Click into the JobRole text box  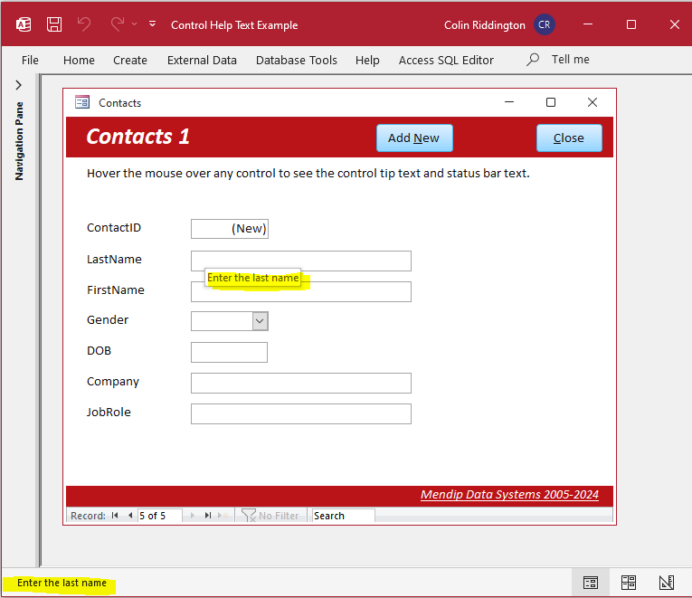[x=301, y=414]
